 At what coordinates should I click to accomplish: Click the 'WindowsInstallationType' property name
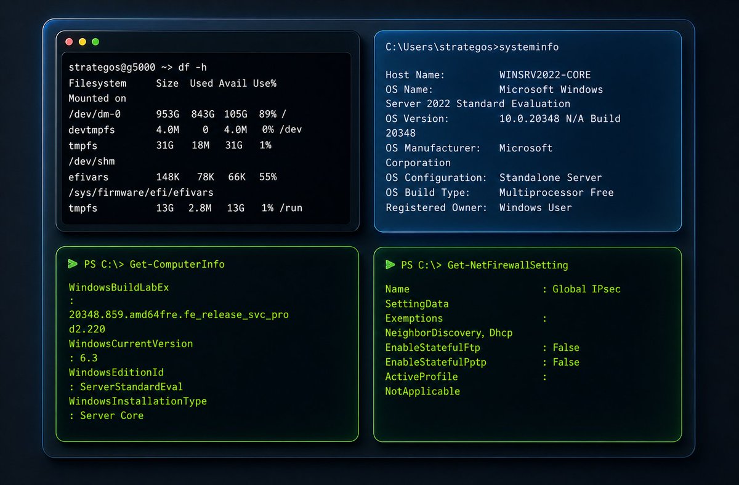coord(137,401)
